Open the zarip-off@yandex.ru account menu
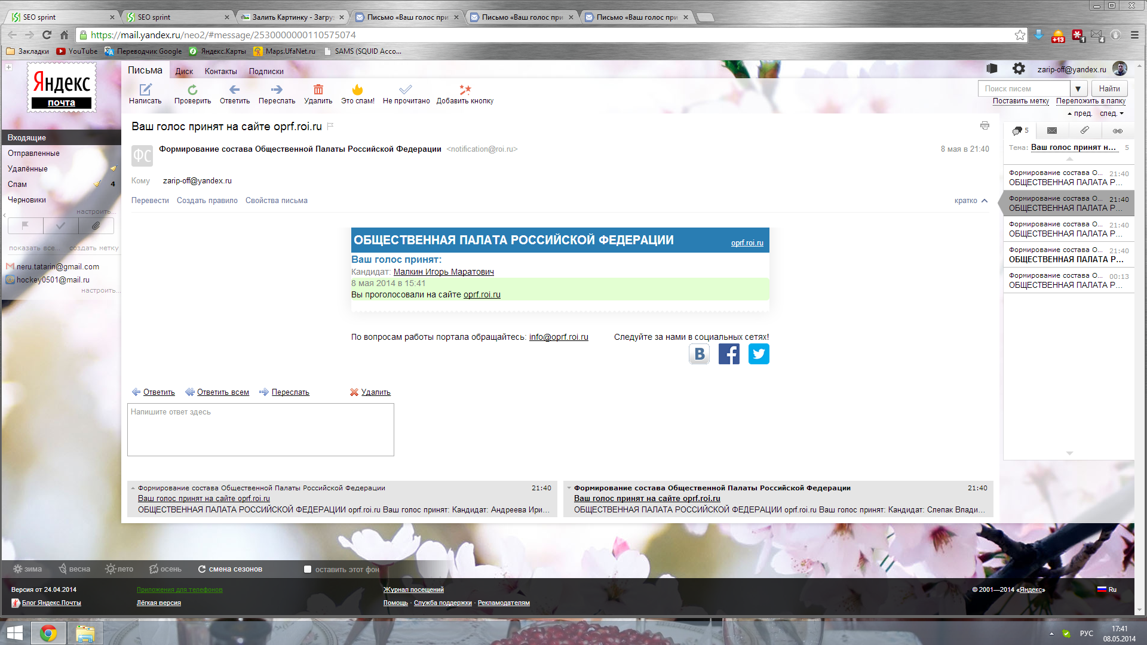 [x=1072, y=69]
